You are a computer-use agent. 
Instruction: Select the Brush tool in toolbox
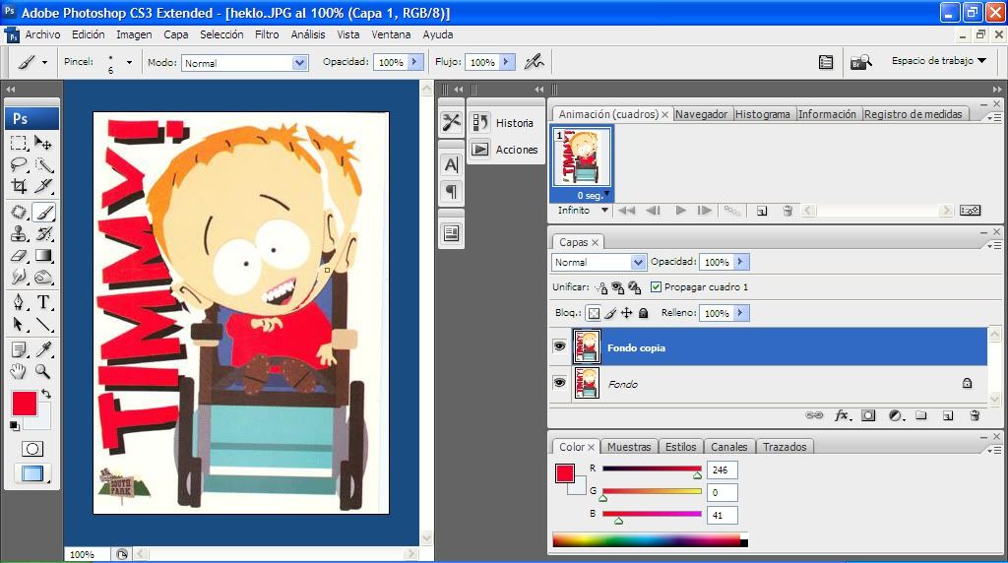[x=43, y=212]
